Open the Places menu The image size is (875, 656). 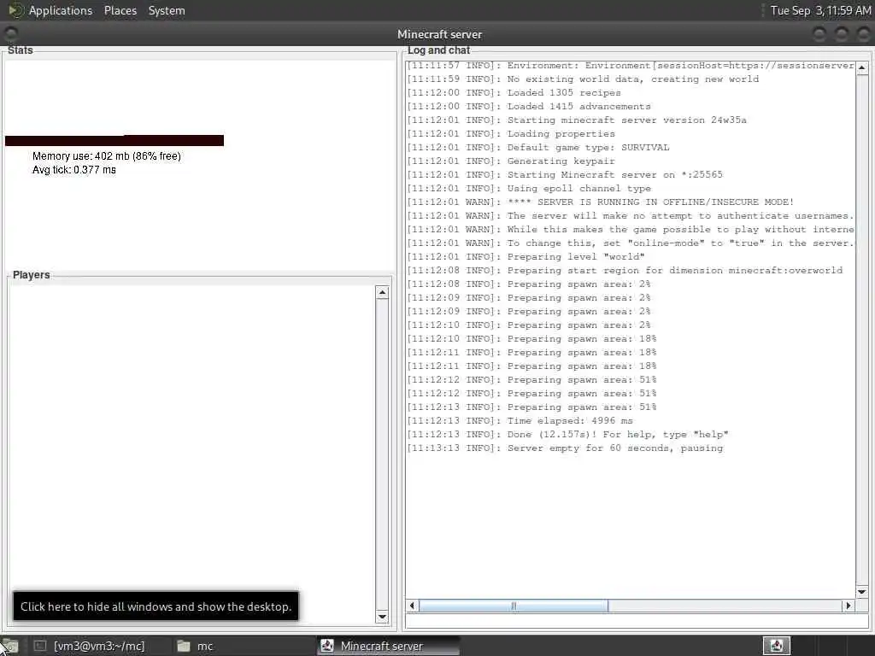(x=120, y=10)
